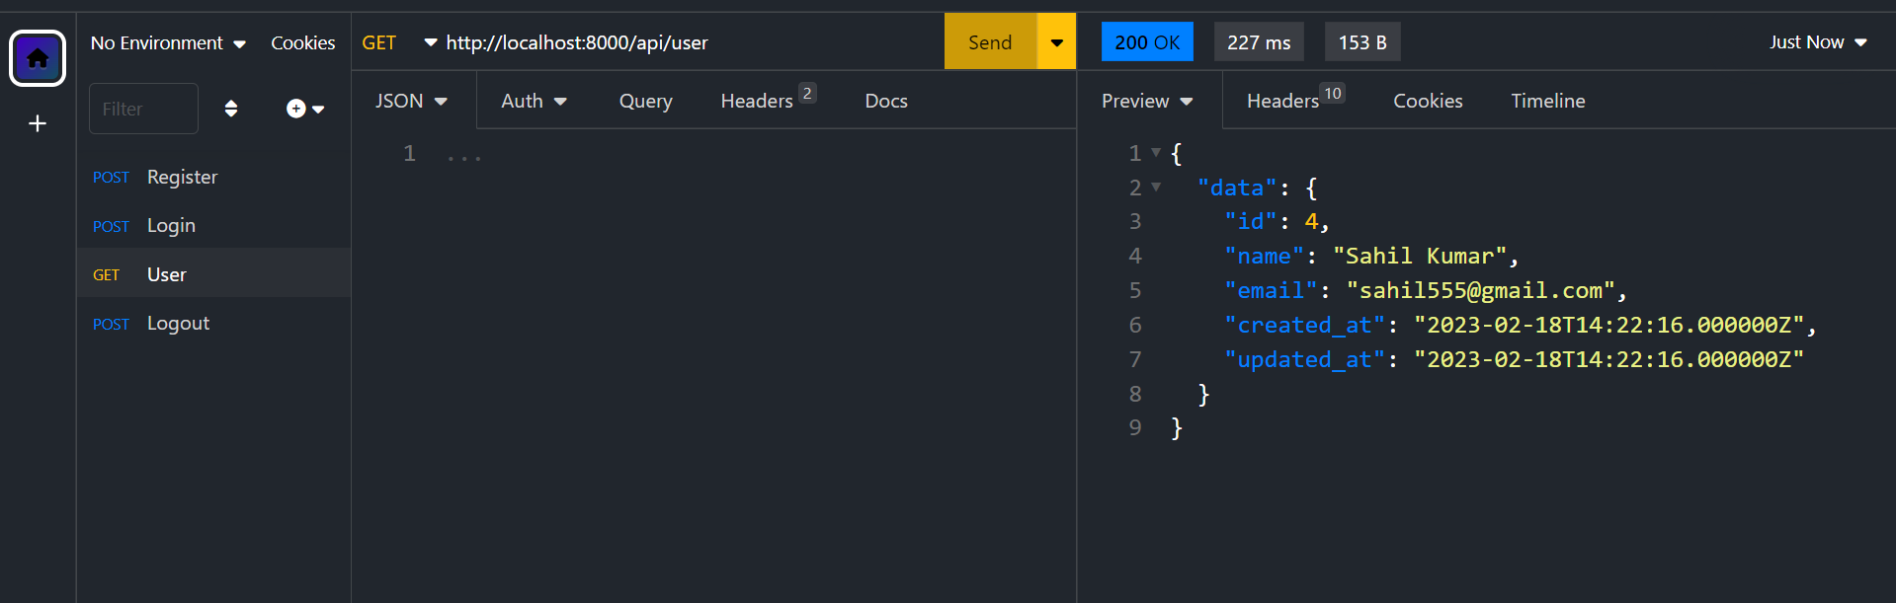Open the GET method selector dropdown
Image resolution: width=1896 pixels, height=603 pixels.
point(395,42)
